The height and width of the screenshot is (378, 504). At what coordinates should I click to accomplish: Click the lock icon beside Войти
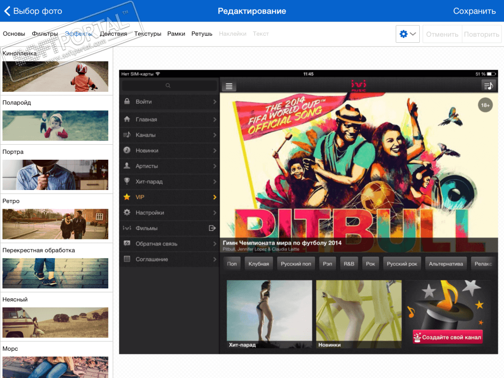(127, 101)
